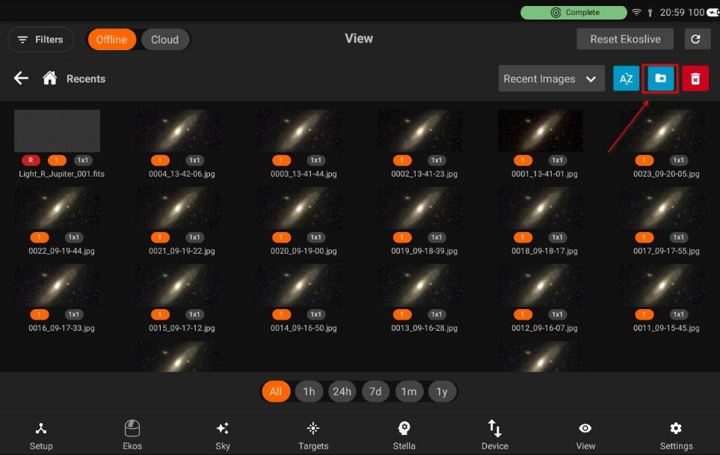Open the Targets tab

pyautogui.click(x=313, y=436)
